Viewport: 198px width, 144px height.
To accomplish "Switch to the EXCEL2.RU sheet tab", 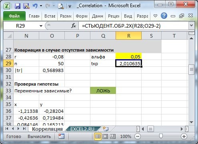I will click(82, 129).
